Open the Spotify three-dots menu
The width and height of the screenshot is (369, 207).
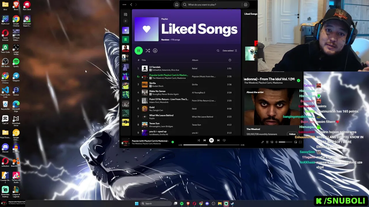[124, 5]
